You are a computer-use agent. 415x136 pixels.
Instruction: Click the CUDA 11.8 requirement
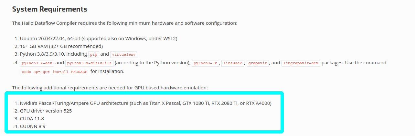click(32, 119)
